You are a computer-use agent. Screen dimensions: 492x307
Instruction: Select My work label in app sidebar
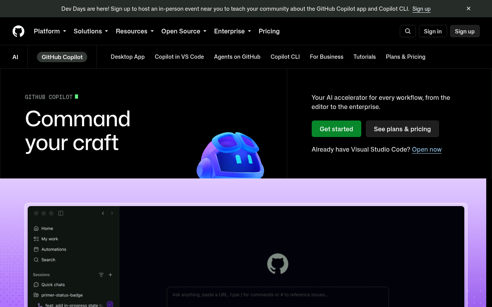tap(50, 239)
